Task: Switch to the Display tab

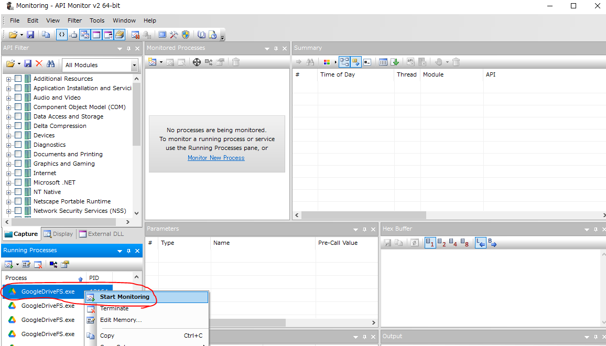Action: click(x=58, y=234)
